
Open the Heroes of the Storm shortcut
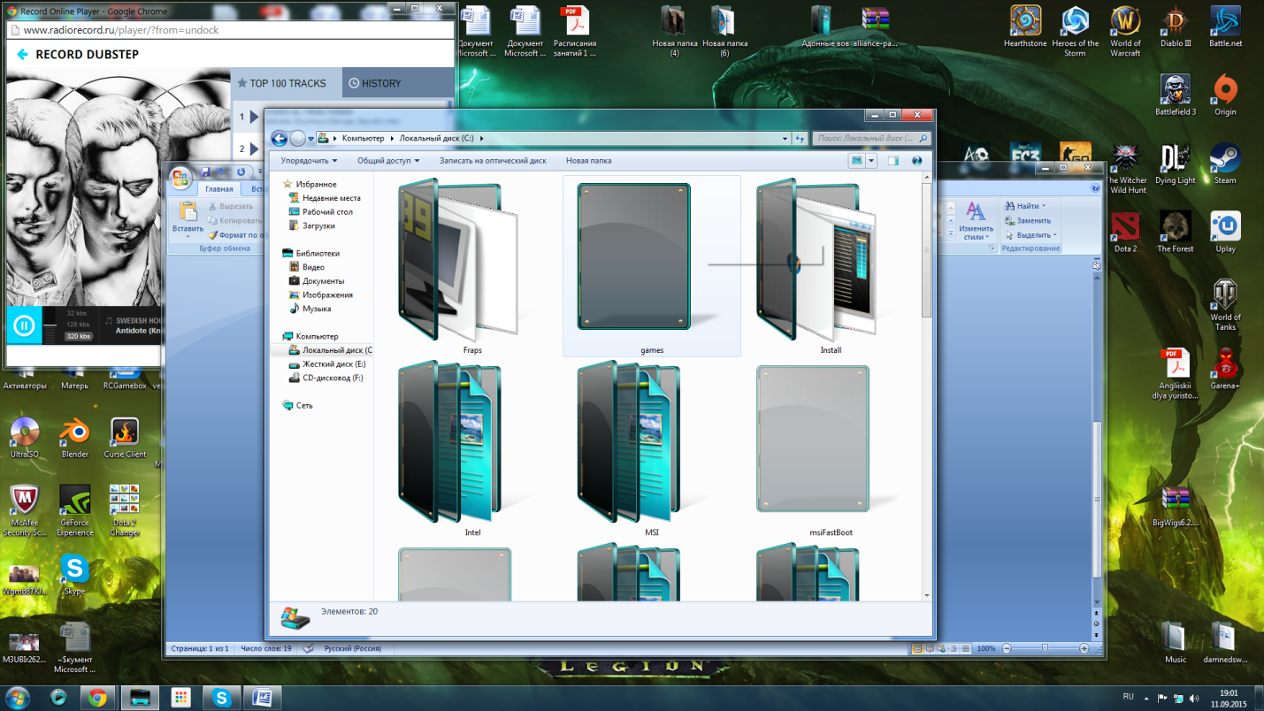(x=1076, y=31)
